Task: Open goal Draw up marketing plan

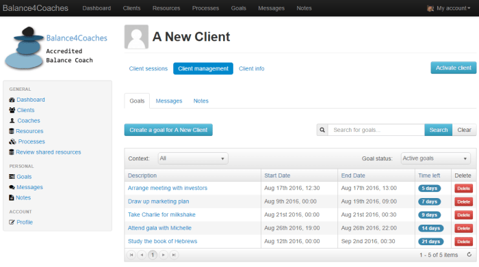Action: coord(158,201)
